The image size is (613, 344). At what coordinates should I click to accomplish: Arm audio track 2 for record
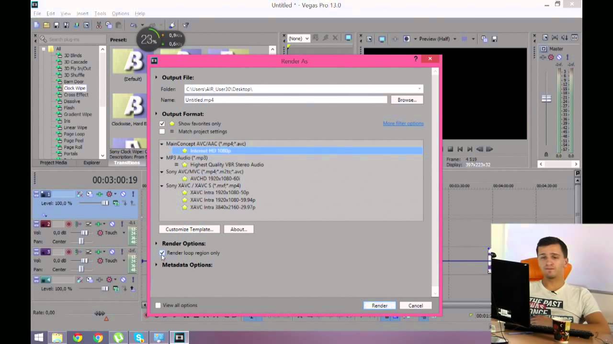click(x=68, y=224)
